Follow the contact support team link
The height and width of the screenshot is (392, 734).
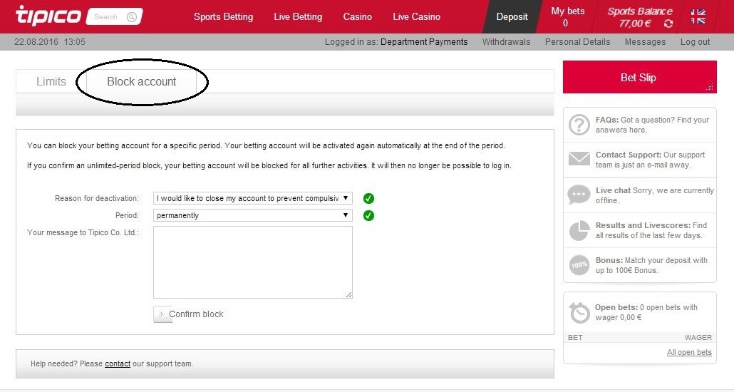click(118, 363)
